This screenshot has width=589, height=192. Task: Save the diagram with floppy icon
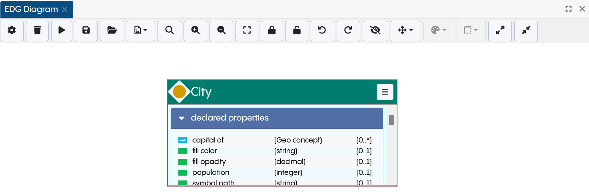(x=86, y=31)
